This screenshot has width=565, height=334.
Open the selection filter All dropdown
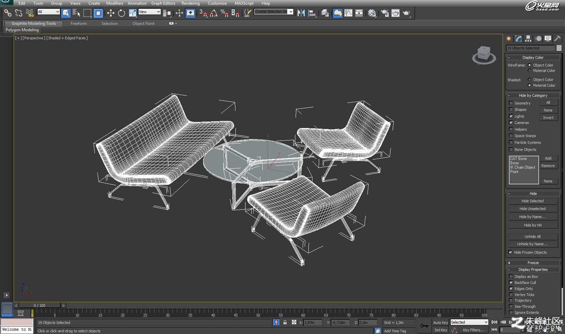tap(48, 12)
